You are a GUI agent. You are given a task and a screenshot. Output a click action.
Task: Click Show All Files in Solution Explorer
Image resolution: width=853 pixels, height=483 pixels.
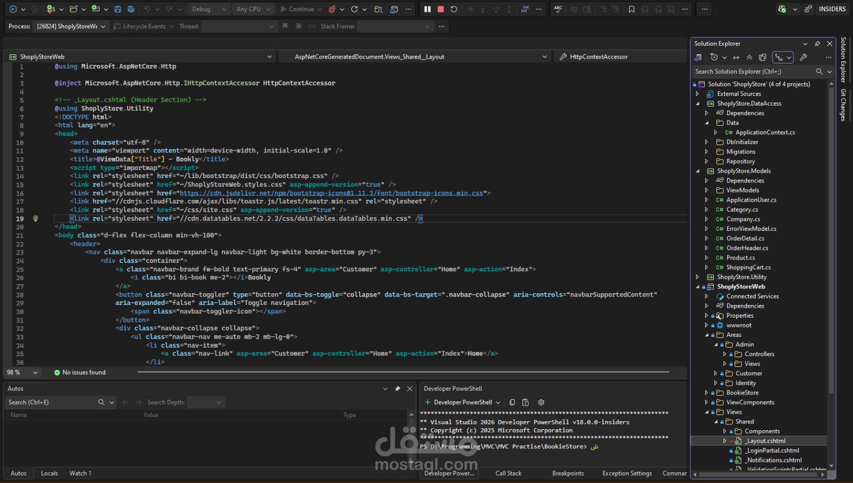click(x=763, y=58)
